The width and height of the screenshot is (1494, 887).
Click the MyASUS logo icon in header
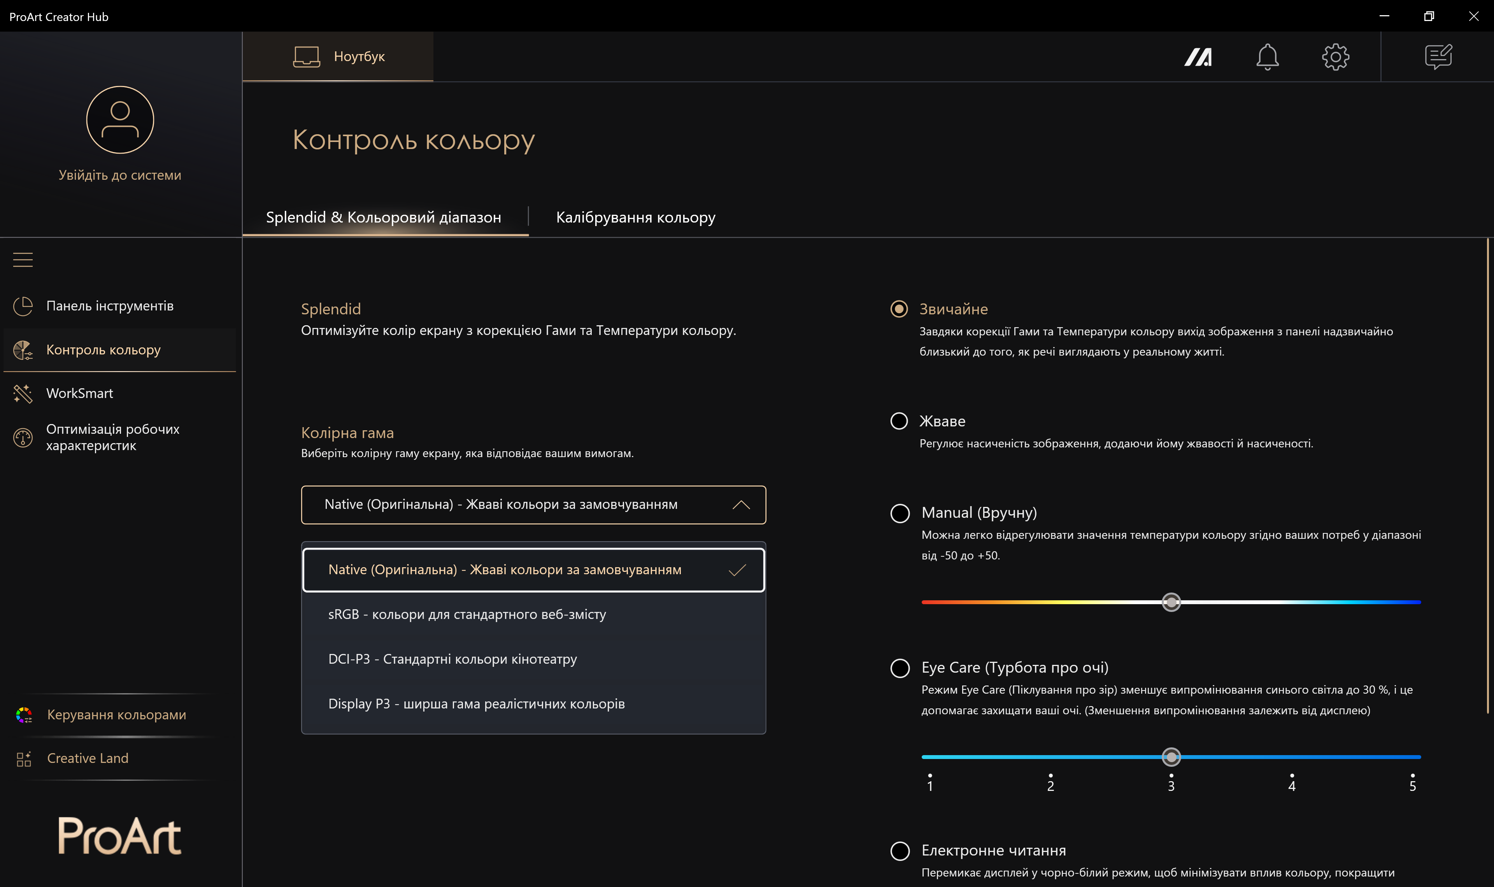coord(1198,57)
